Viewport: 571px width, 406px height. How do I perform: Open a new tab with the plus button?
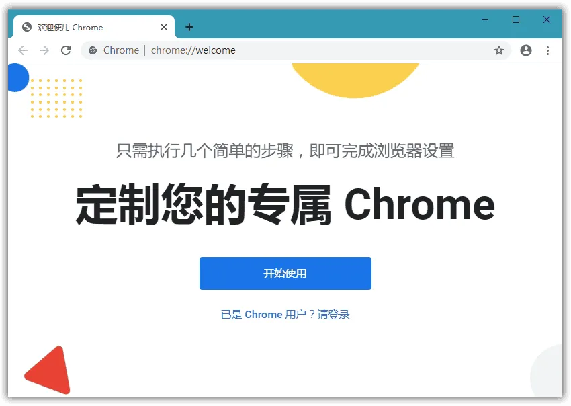pos(189,27)
